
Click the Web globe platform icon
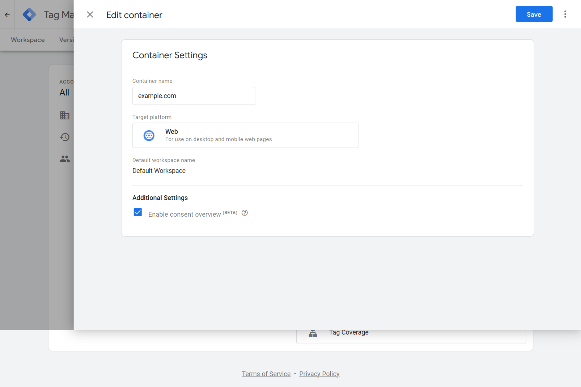(149, 136)
